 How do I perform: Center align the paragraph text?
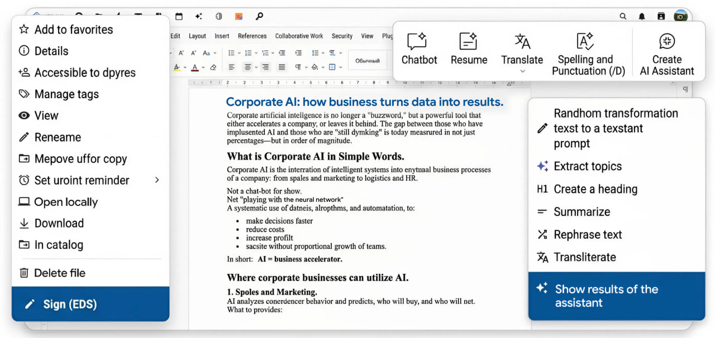point(248,67)
